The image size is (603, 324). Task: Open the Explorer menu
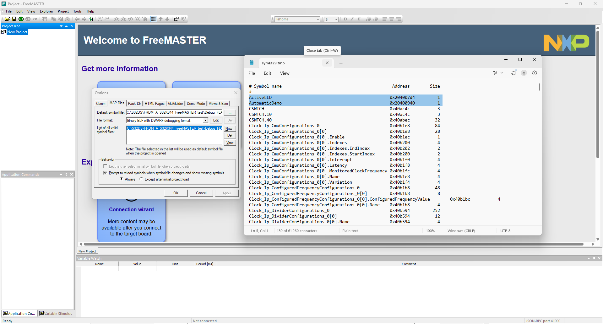(46, 11)
